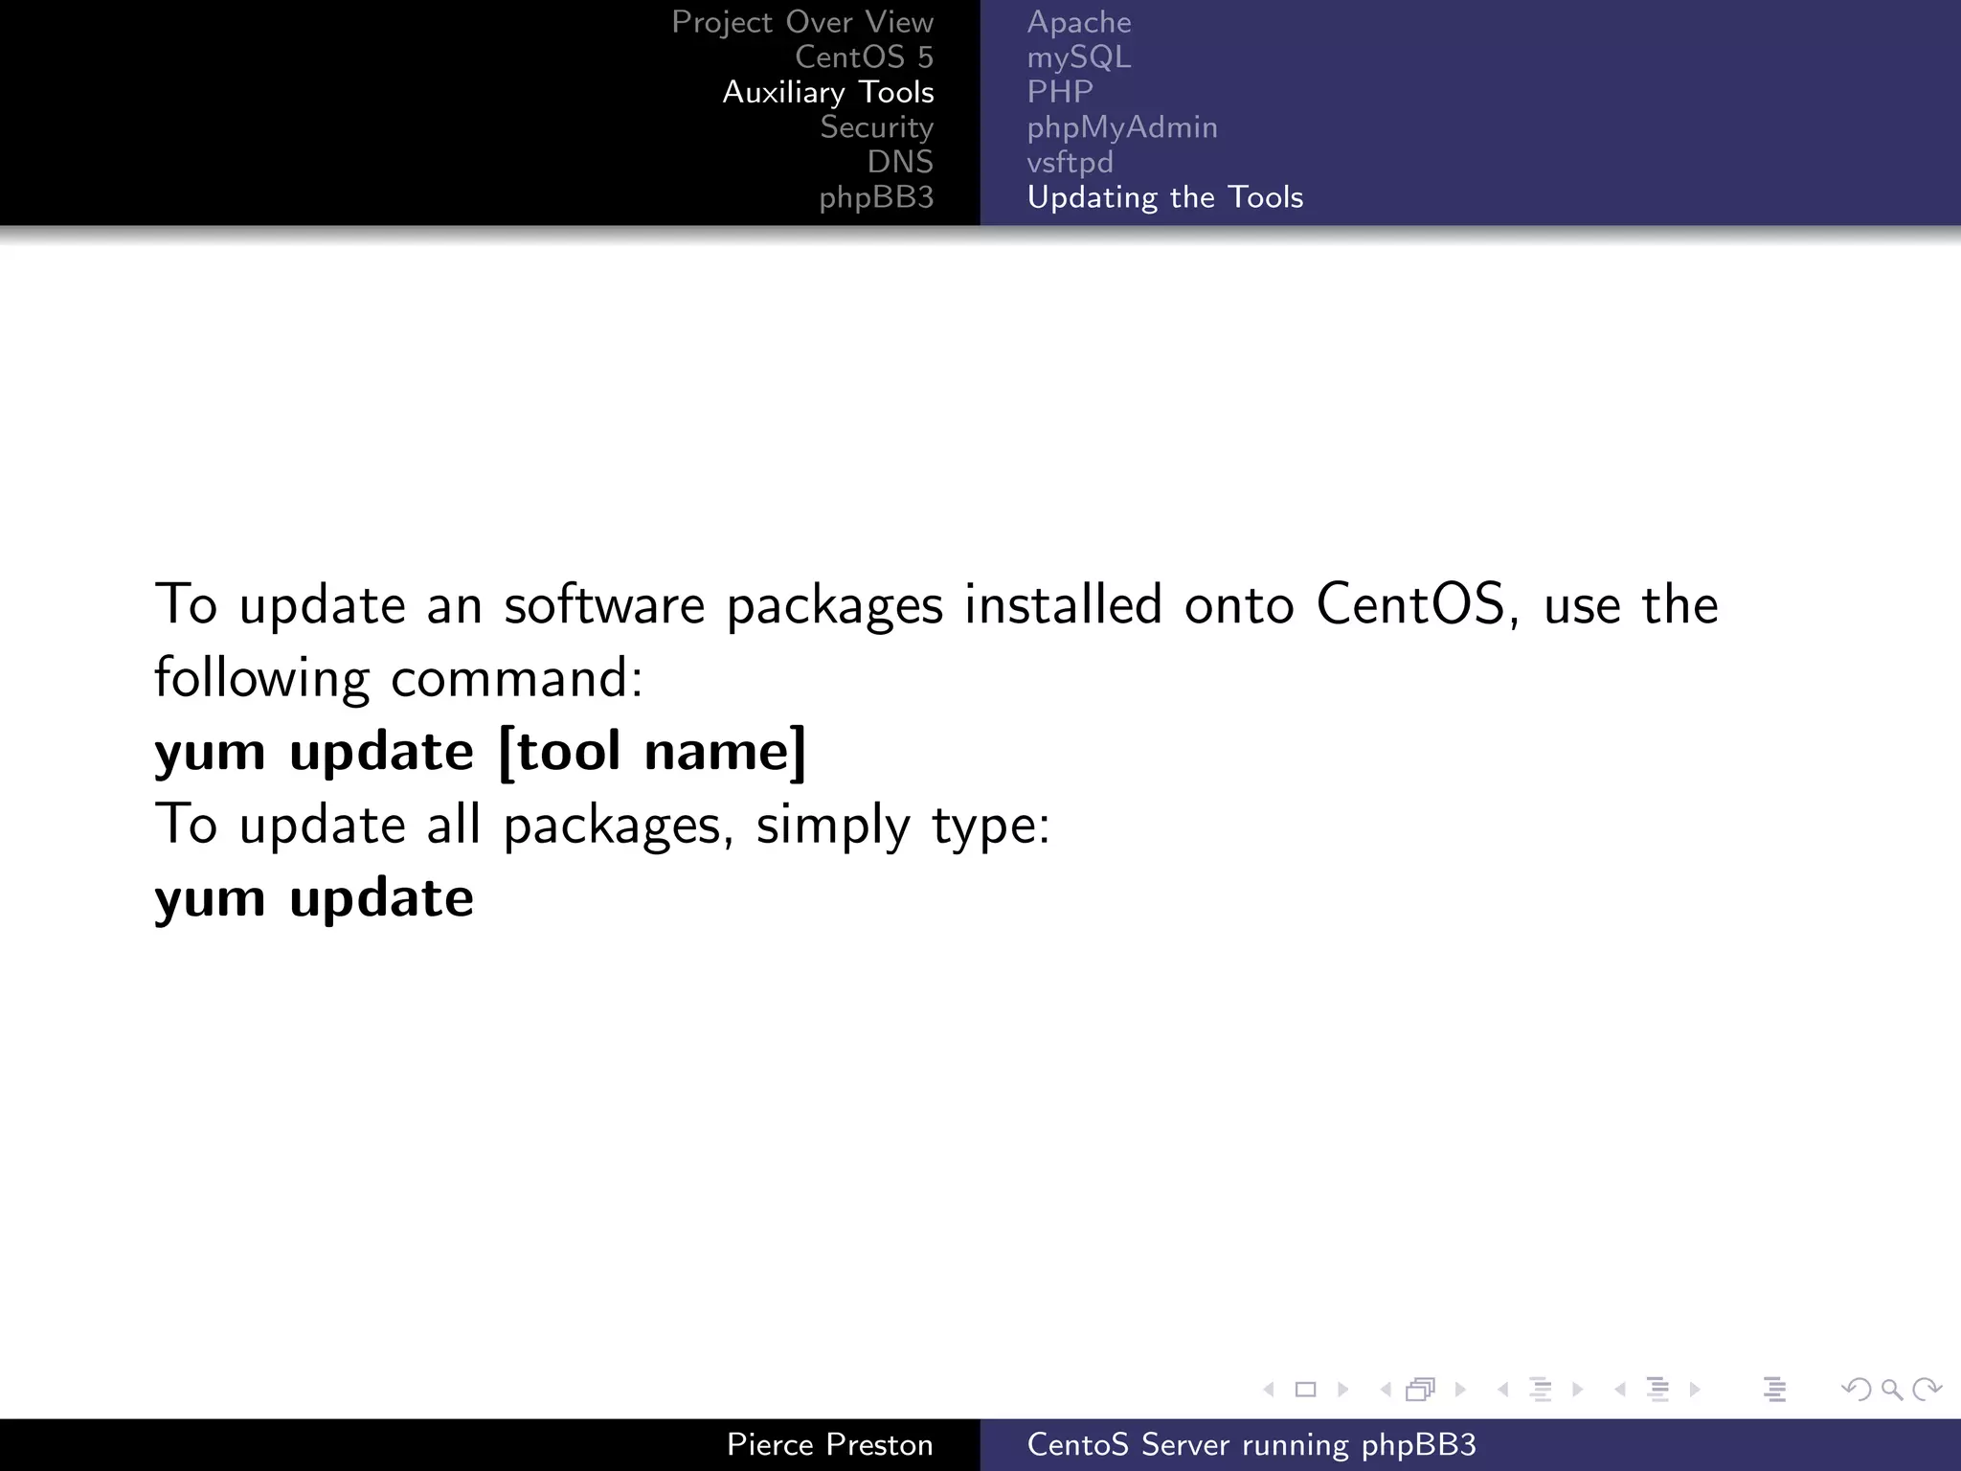The image size is (1961, 1471).
Task: Go to next section arrow
Action: tap(1696, 1390)
